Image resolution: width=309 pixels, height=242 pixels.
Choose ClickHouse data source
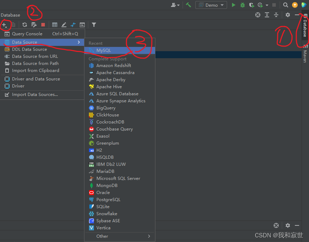point(120,115)
